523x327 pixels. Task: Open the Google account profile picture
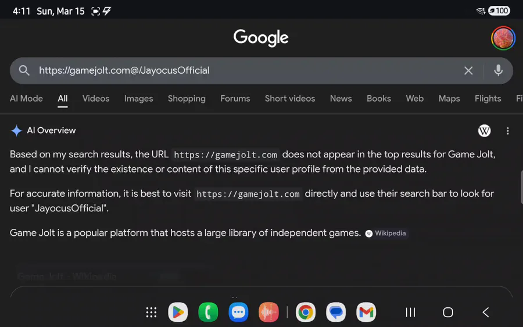[503, 38]
